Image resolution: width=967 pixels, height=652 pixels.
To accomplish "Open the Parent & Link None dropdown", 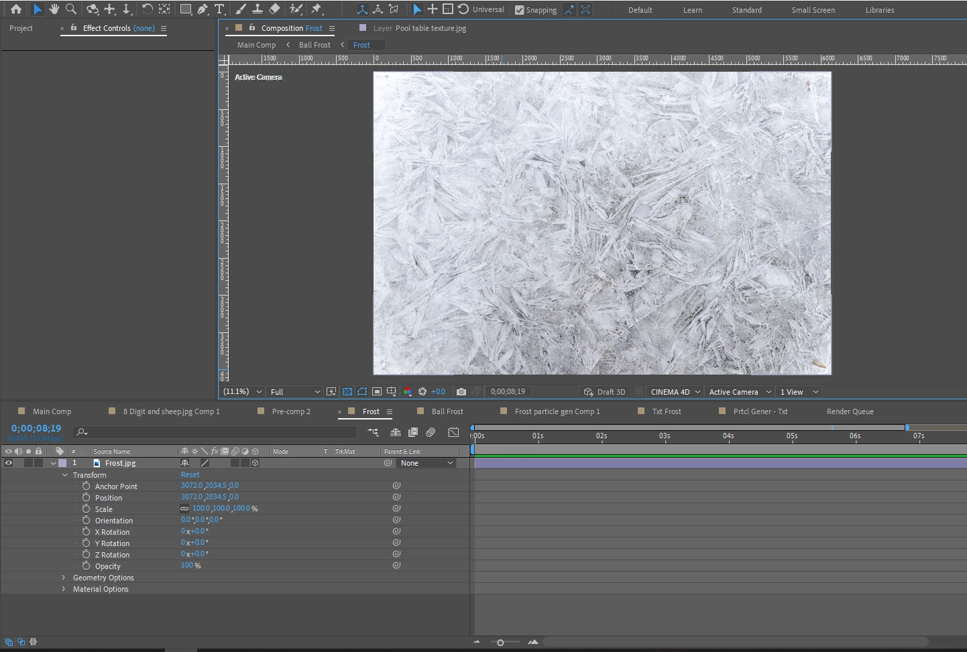I will point(426,463).
